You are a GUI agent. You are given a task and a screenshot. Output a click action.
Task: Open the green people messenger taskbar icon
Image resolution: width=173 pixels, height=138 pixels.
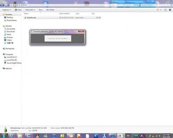(45, 136)
